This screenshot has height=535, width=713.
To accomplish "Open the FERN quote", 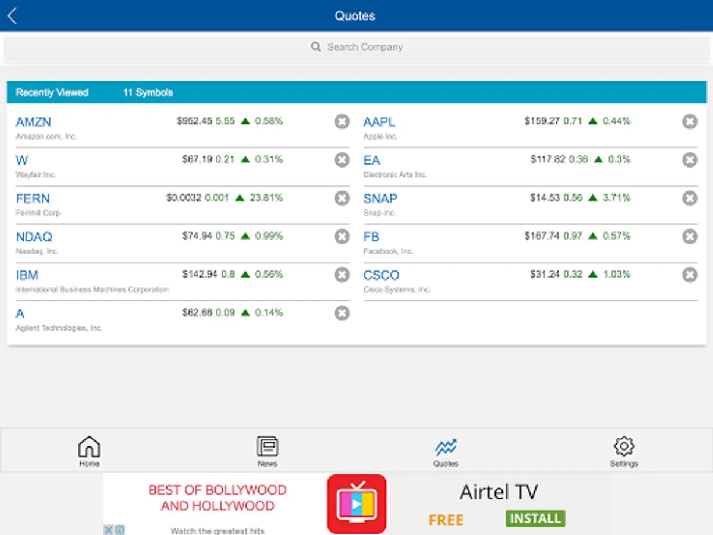I will click(33, 199).
